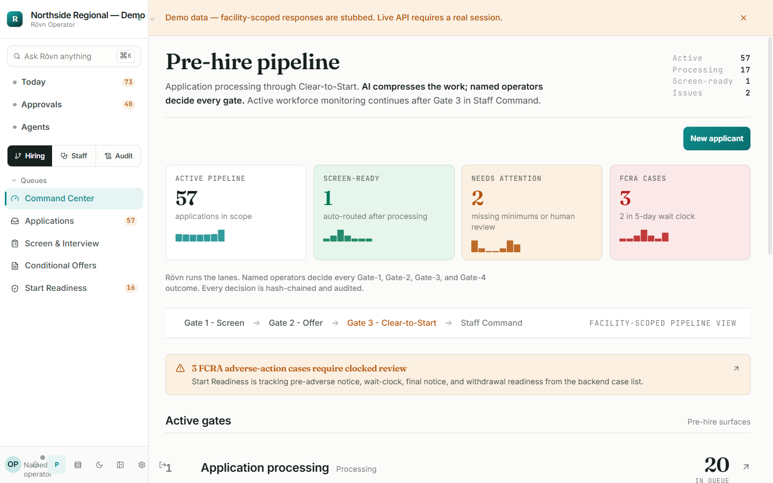
Task: Select Command Center in Queues
Action: [74, 199]
